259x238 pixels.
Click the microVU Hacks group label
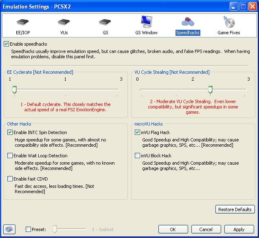149,124
